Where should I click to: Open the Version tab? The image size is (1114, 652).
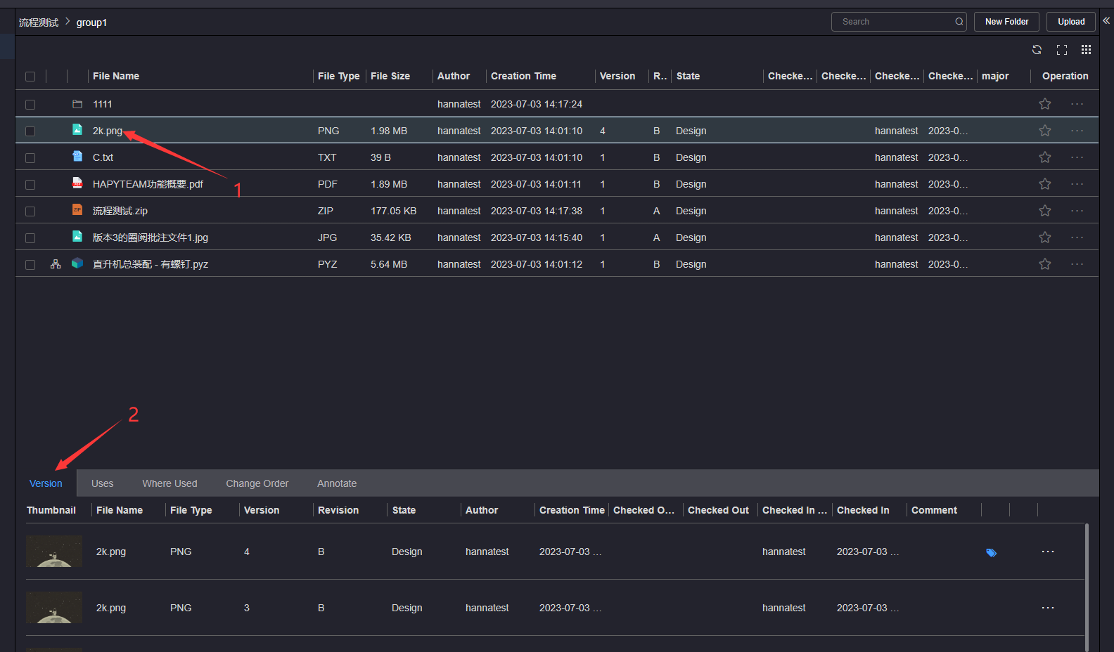tap(46, 483)
